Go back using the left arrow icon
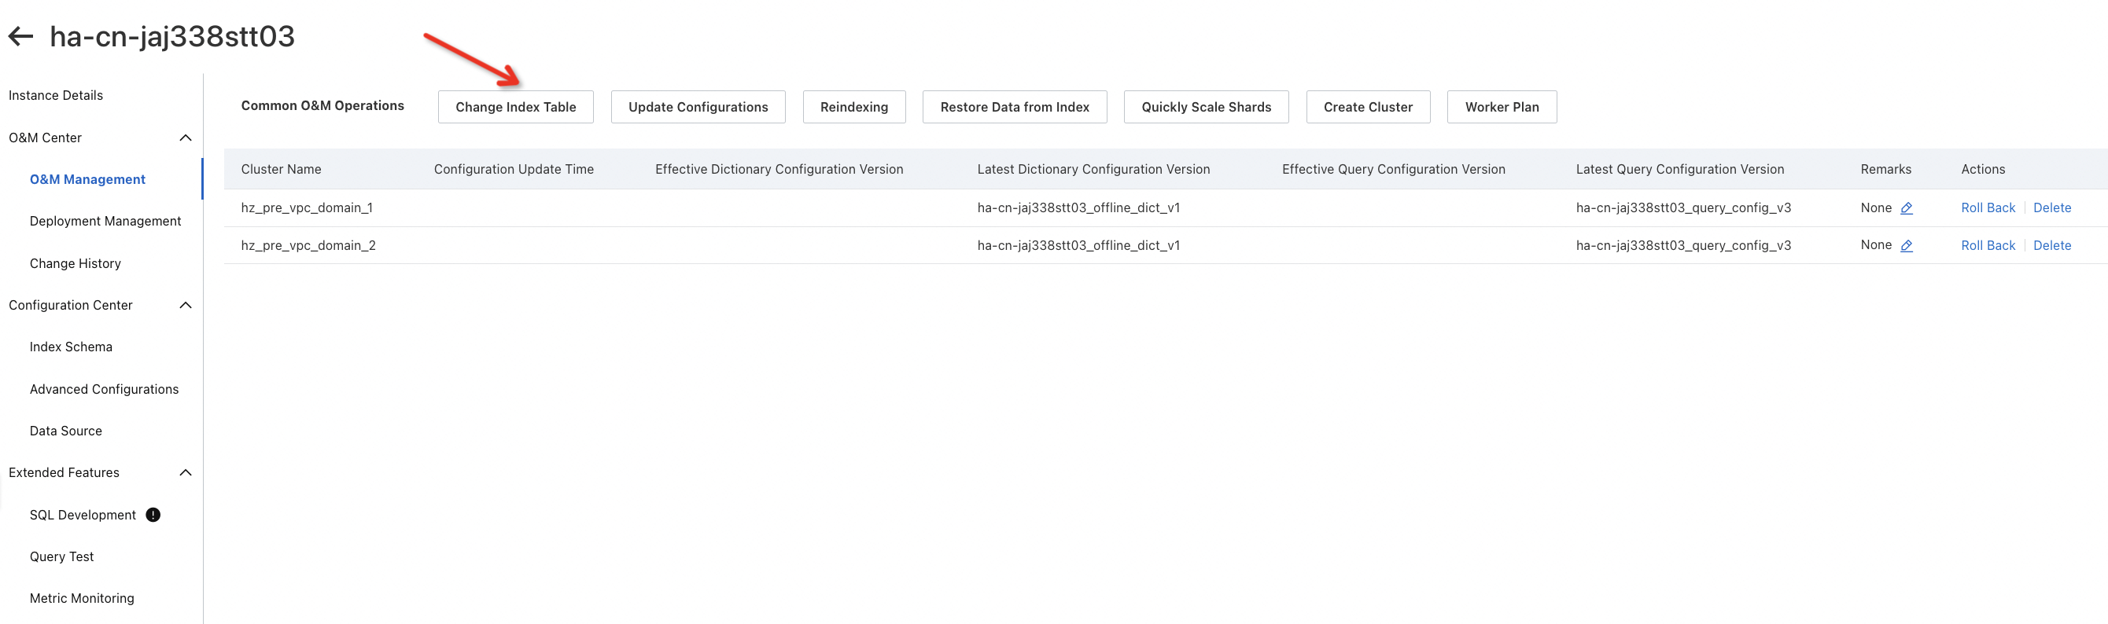Screen dimensions: 2108x624 tap(20, 36)
